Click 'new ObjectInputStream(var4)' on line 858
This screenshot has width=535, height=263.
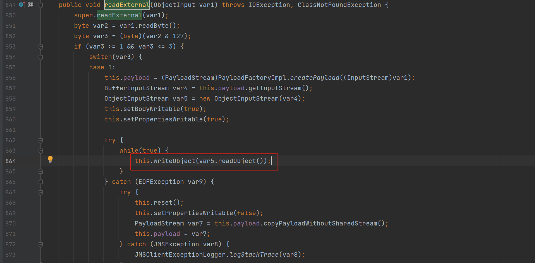click(250, 99)
